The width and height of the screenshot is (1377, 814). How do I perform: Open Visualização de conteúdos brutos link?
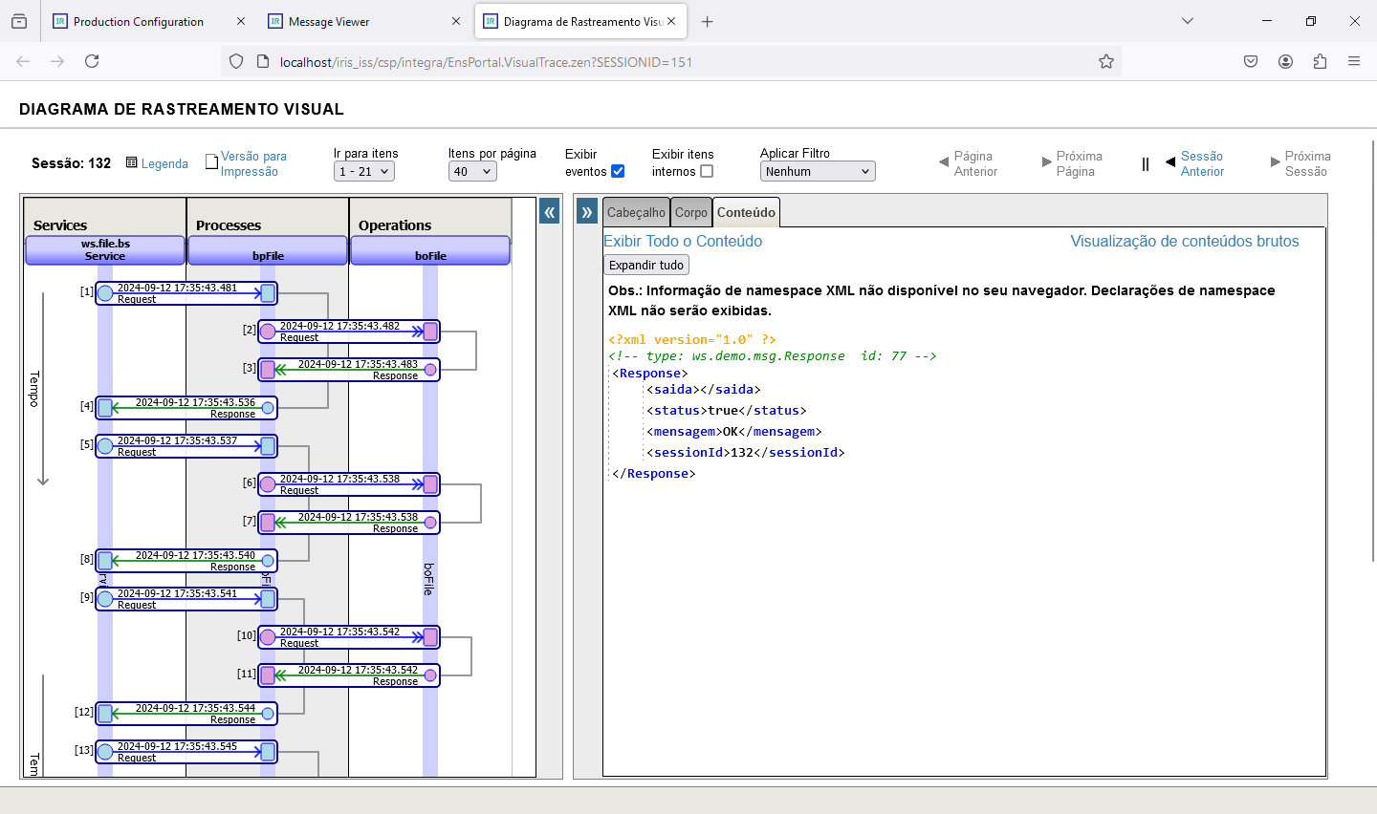click(x=1184, y=242)
